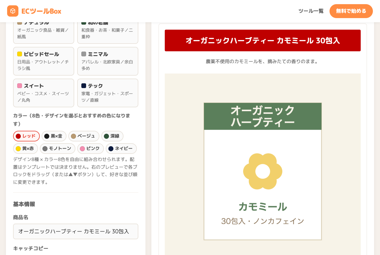Select the スイート design card
This screenshot has width=380, height=255.
pyautogui.click(x=44, y=93)
